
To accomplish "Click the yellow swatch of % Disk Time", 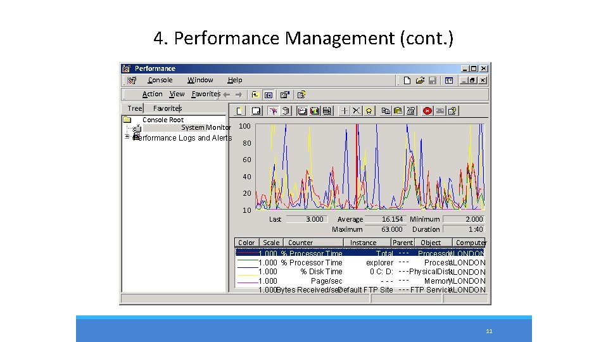I will tap(247, 275).
